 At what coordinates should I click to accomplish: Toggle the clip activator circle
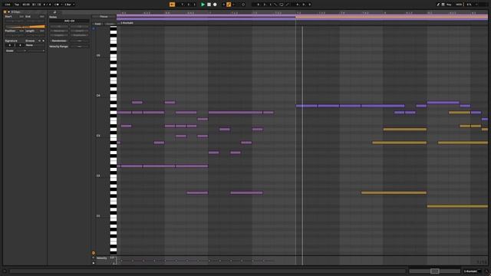pos(5,12)
